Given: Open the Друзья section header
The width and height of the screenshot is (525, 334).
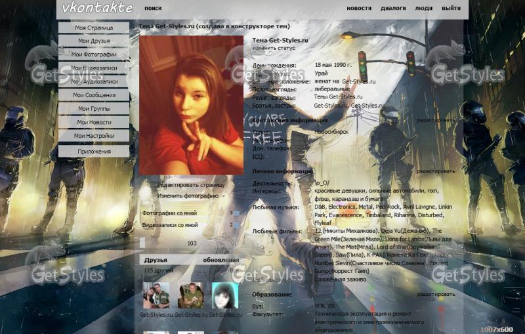Looking at the screenshot, I should (156, 260).
